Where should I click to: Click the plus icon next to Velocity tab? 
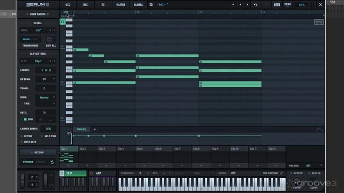pyautogui.click(x=95, y=129)
